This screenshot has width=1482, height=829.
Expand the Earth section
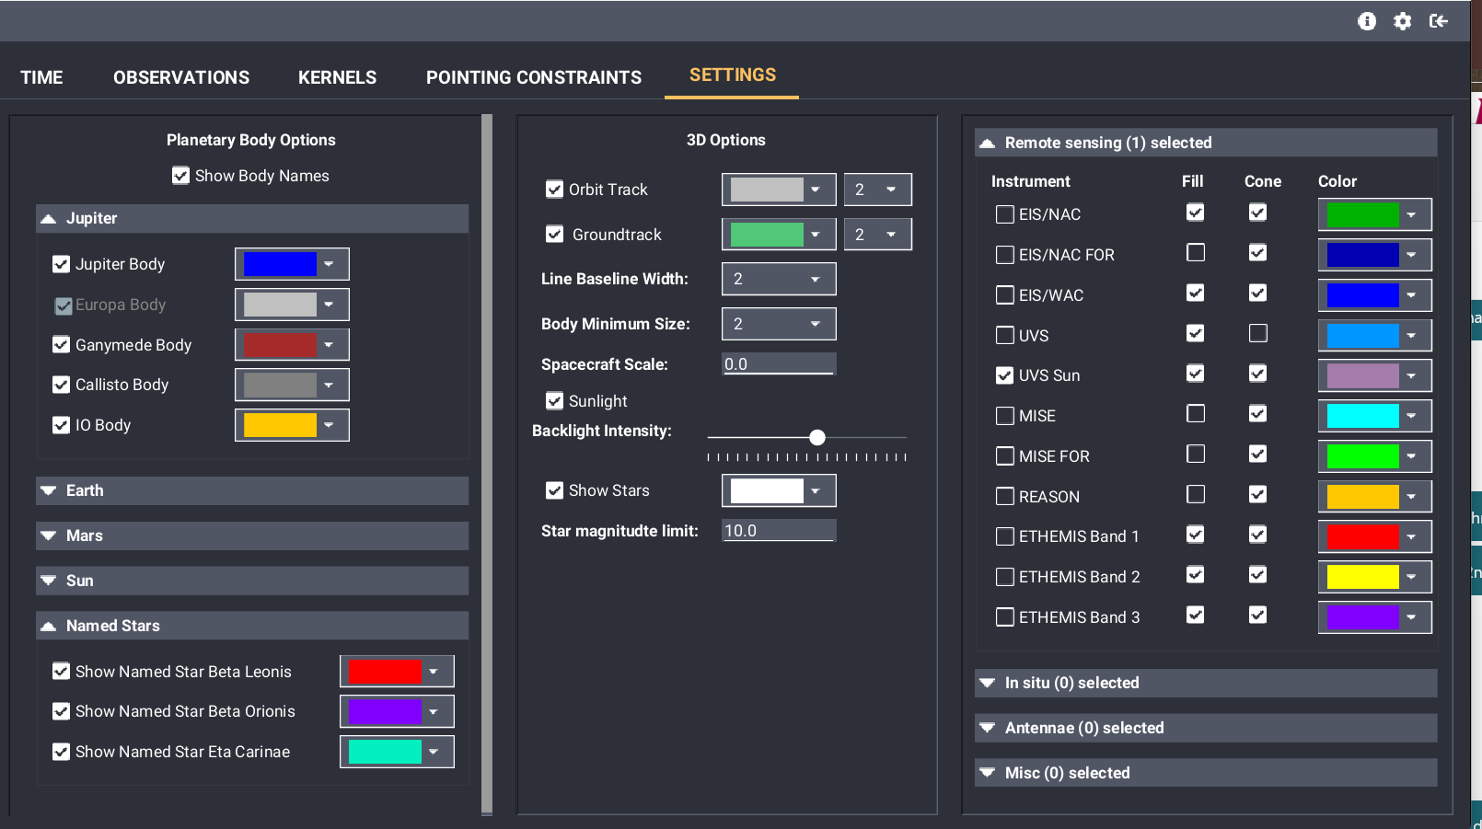[252, 490]
